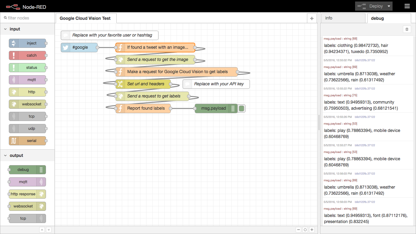
Task: Add a new flow tab
Action: (x=312, y=18)
